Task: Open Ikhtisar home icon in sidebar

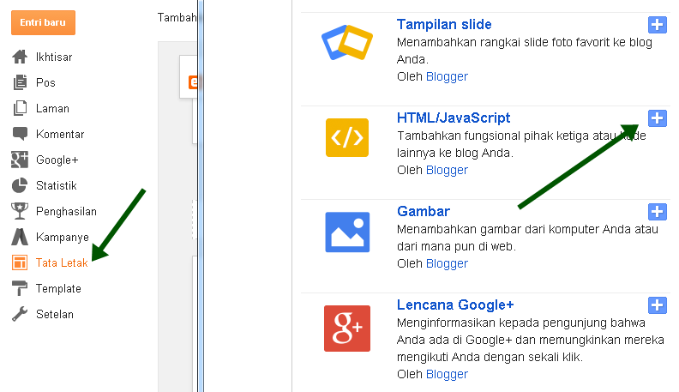Action: [x=20, y=57]
